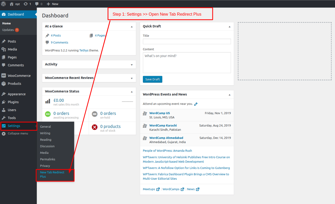Open the Nofollow Option Gutenberg article link
The height and width of the screenshot is (204, 335).
click(186, 168)
